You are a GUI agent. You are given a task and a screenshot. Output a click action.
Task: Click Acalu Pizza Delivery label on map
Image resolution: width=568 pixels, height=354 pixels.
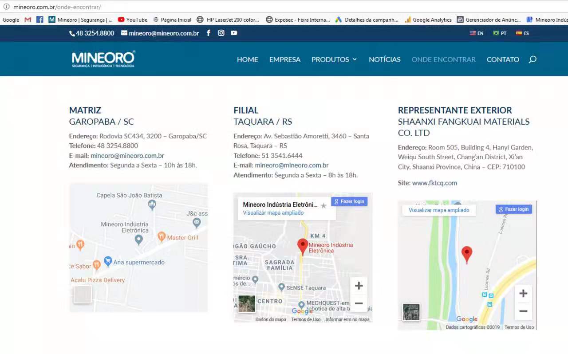[x=98, y=280]
